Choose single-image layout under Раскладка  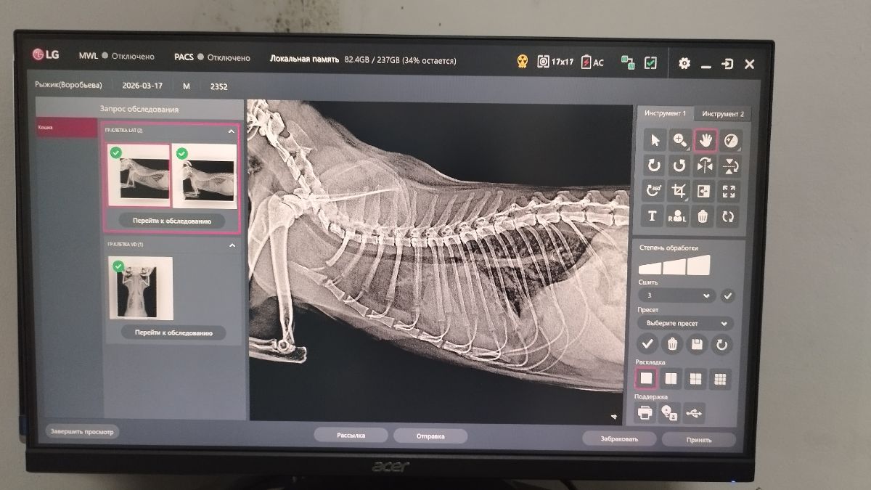coord(646,378)
